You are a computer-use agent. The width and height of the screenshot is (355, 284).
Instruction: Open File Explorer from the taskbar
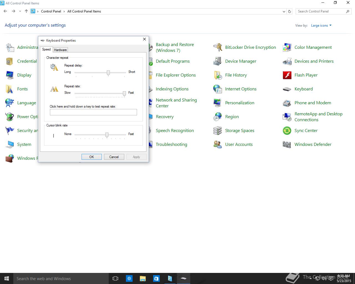(143, 278)
